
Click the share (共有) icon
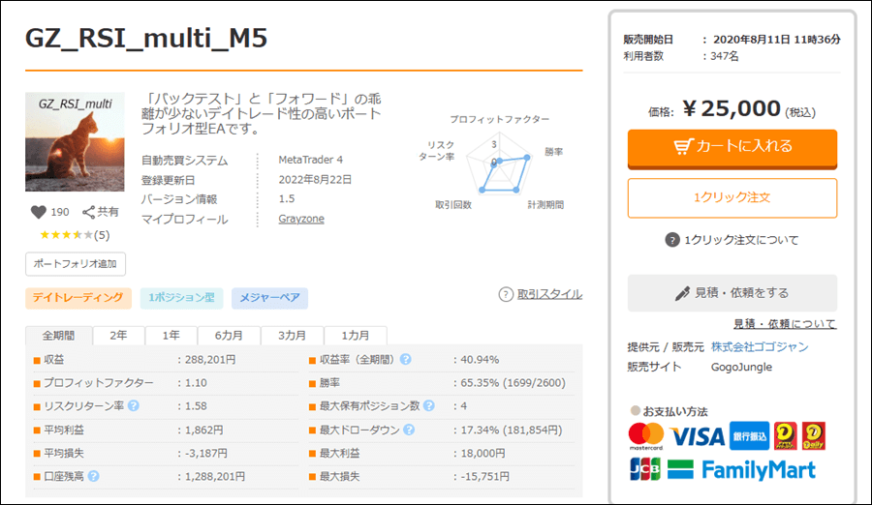(88, 212)
